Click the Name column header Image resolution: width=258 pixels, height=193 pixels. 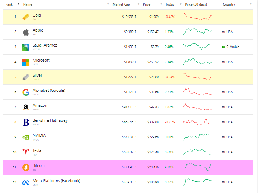(x=28, y=4)
